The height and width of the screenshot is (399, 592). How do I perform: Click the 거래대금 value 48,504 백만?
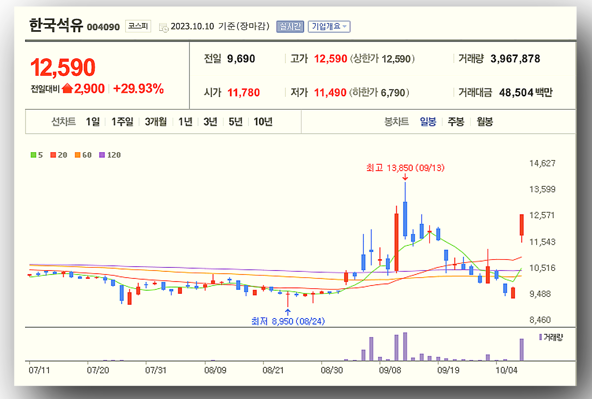526,93
